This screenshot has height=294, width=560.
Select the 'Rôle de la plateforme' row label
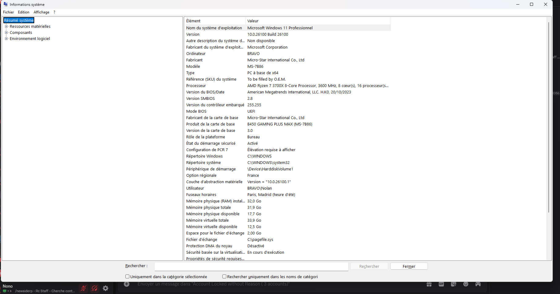point(206,137)
